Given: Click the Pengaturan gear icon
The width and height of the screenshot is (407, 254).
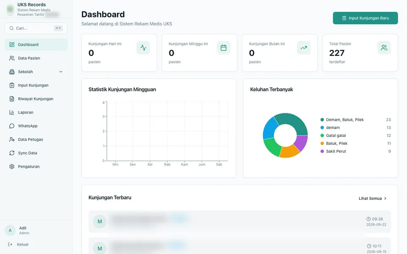Looking at the screenshot, I should click(12, 166).
